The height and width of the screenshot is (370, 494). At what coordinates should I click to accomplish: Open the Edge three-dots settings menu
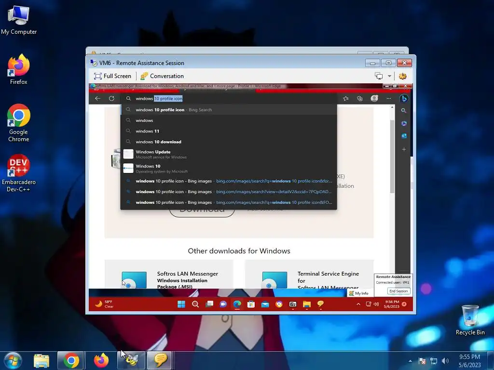click(x=389, y=98)
